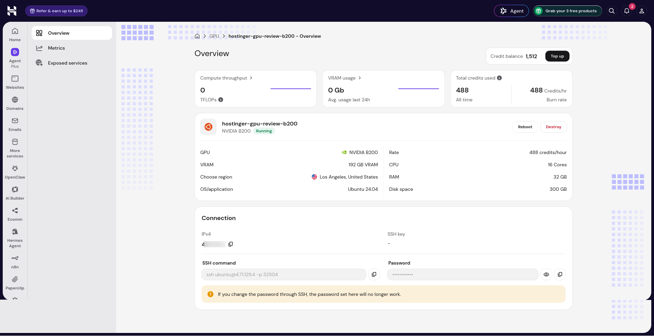Viewport: 654px width, 336px height.
Task: Open Ecomm sidebar item
Action: tap(15, 214)
